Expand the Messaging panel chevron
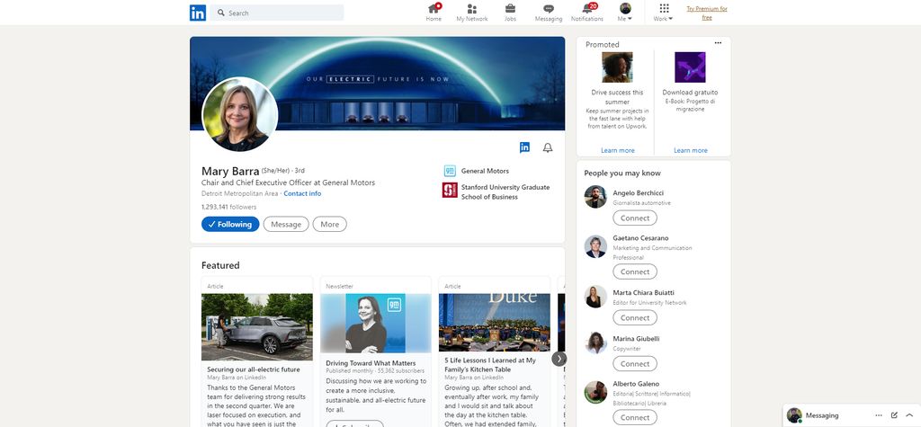The width and height of the screenshot is (921, 427). (x=909, y=415)
